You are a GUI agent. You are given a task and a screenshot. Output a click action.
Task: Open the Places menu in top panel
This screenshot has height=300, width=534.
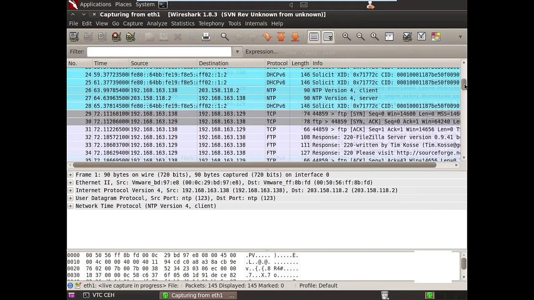point(123,4)
